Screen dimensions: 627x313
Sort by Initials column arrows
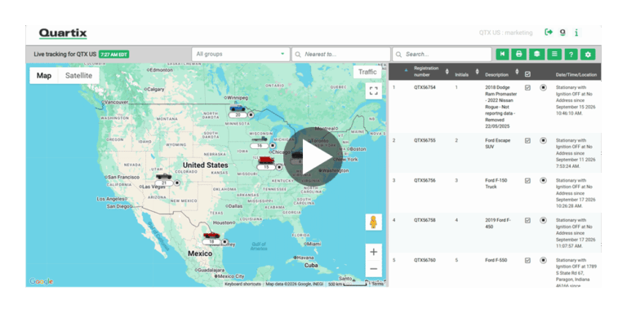pyautogui.click(x=477, y=72)
